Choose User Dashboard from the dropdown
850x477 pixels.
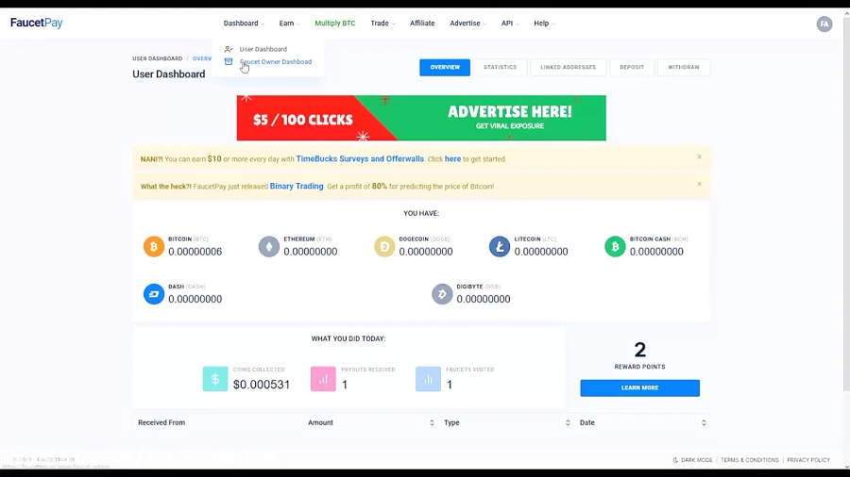click(263, 49)
